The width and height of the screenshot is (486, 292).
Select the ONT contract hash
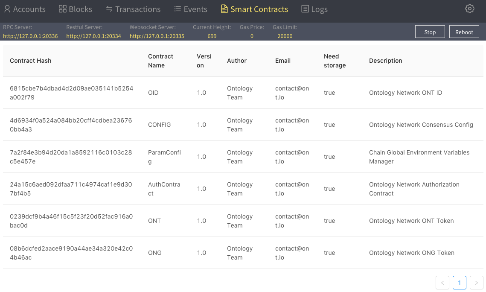pos(71,221)
